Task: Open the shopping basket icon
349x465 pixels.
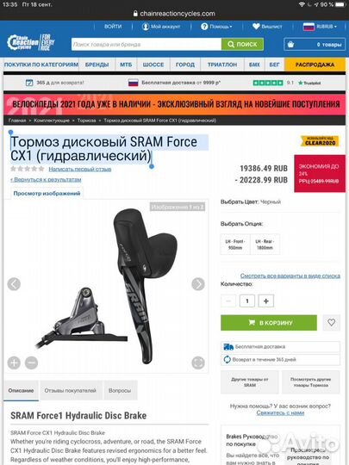Action: pyautogui.click(x=290, y=45)
